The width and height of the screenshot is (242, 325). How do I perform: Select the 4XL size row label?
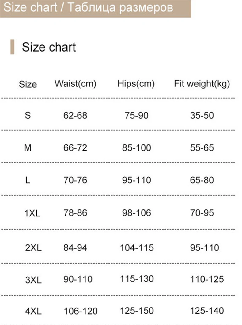tap(33, 311)
